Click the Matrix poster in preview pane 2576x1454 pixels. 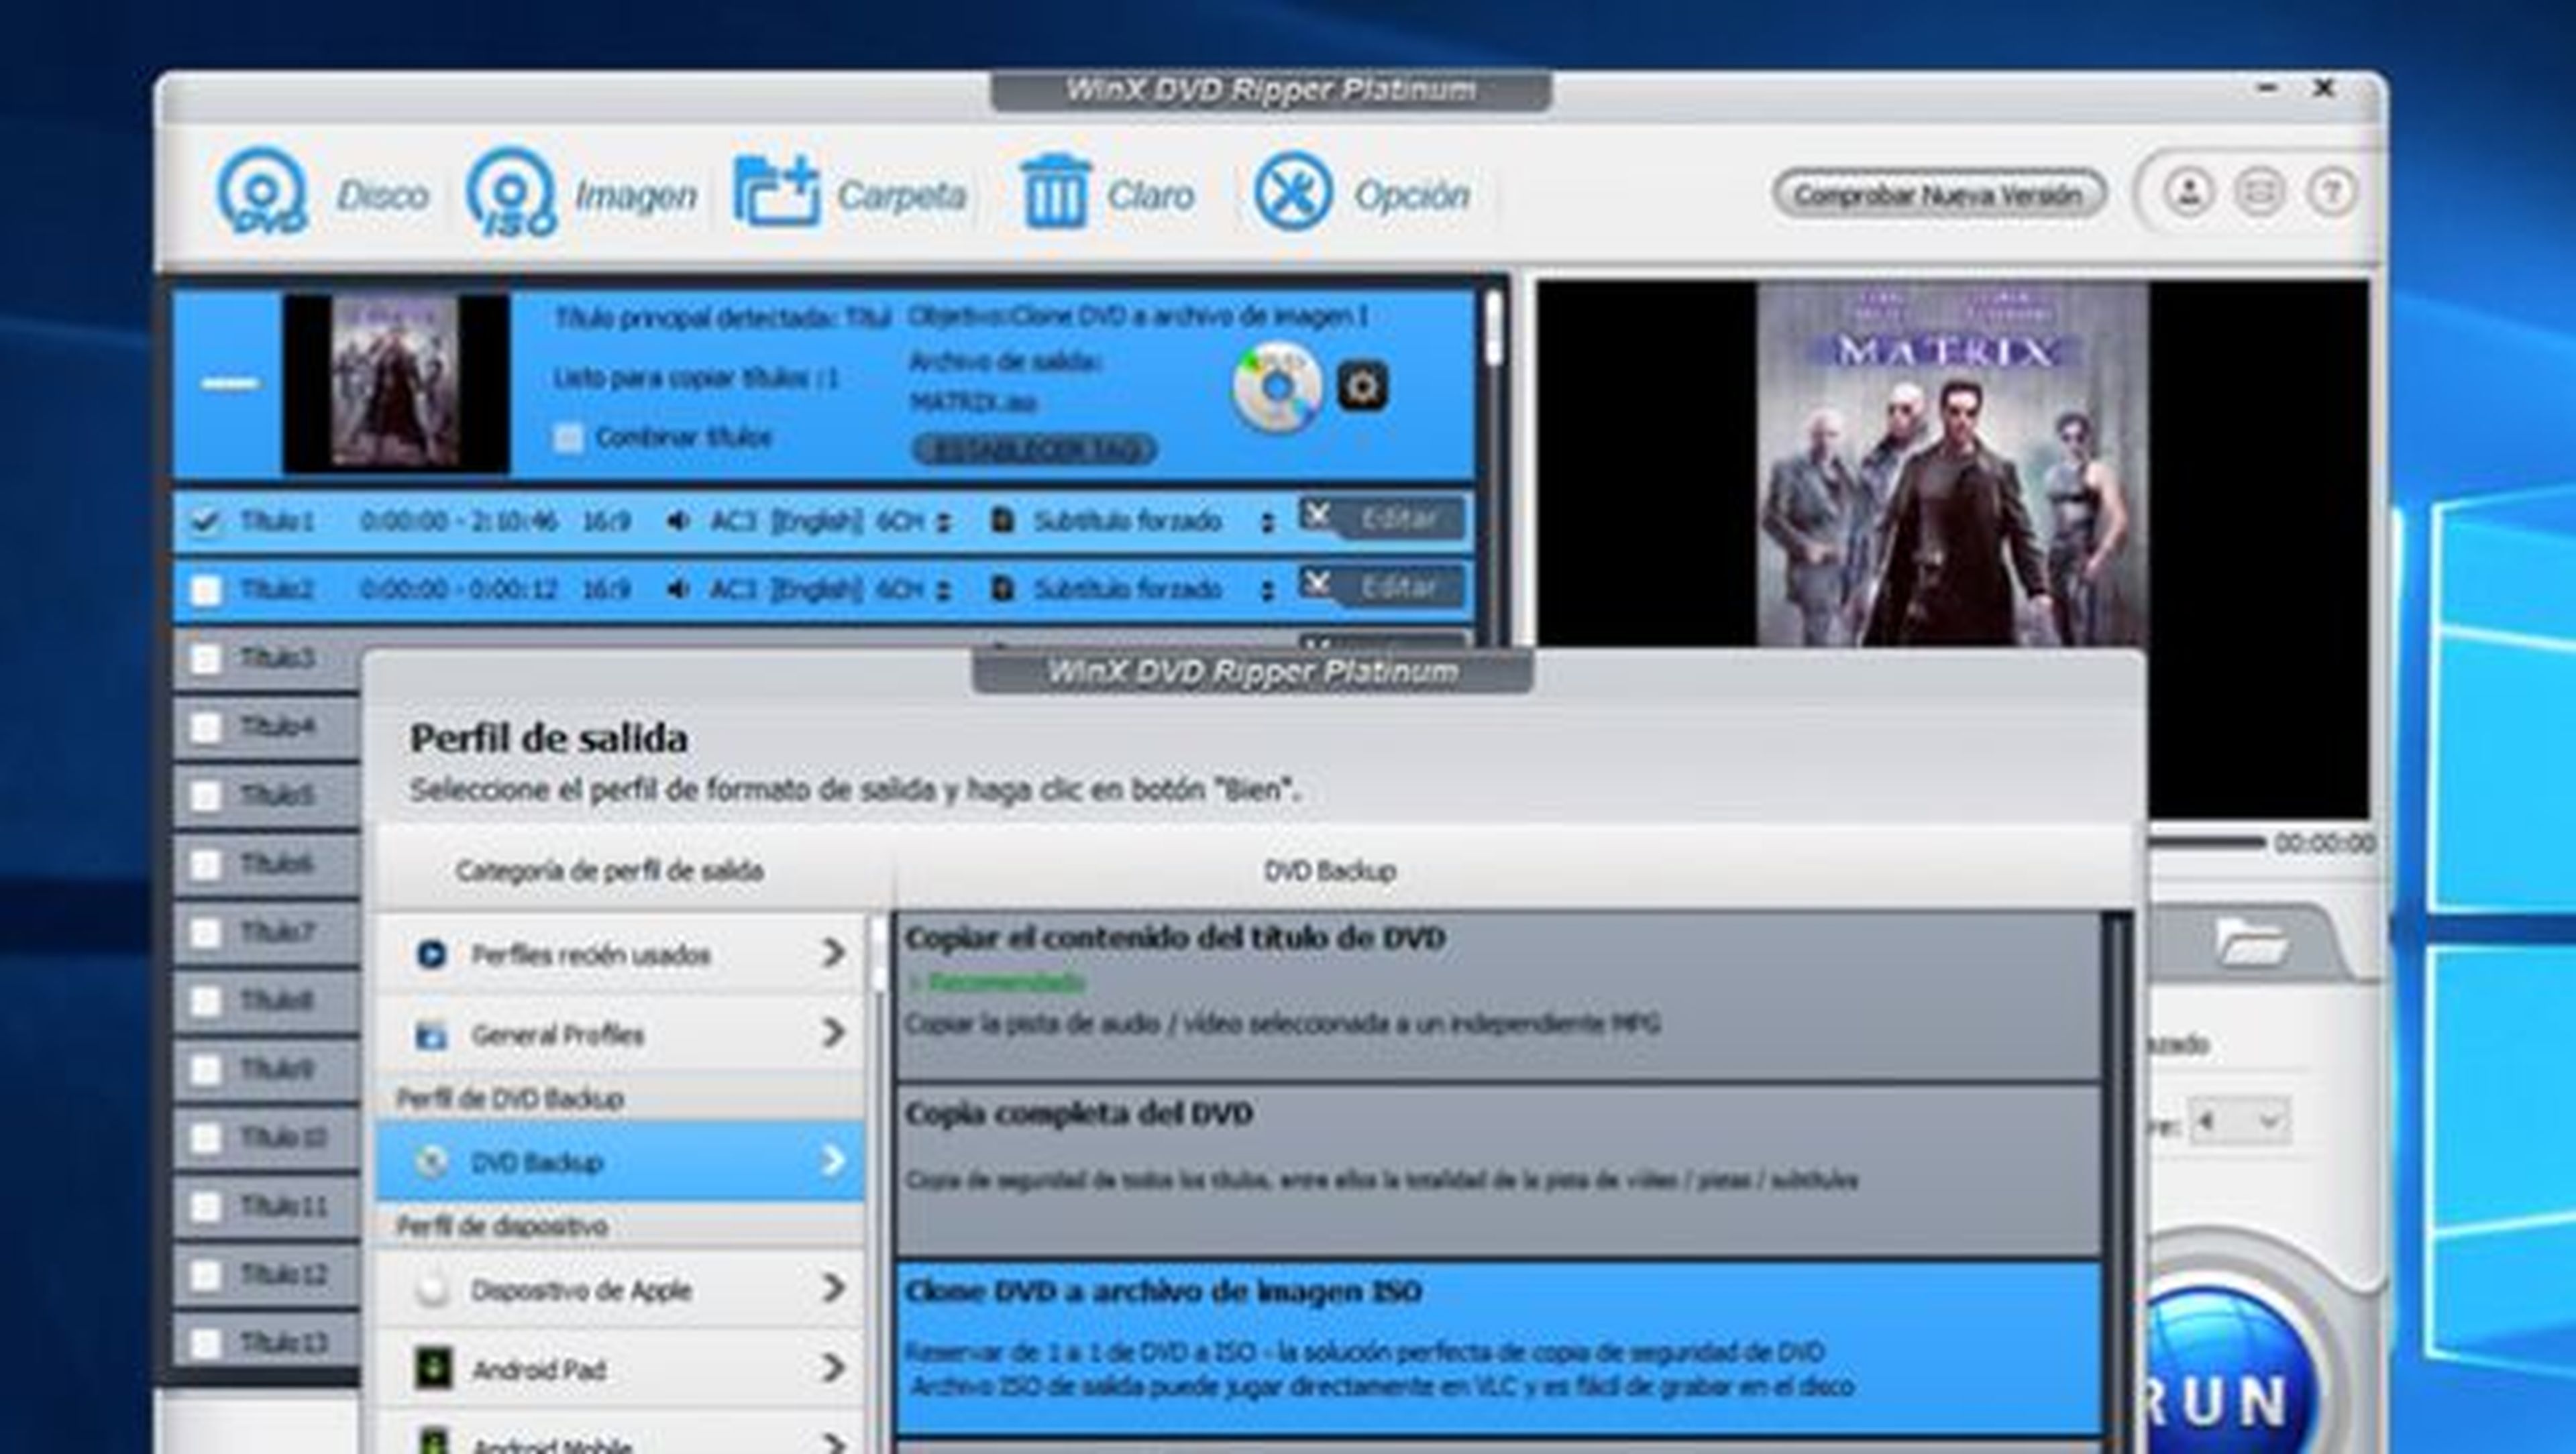click(x=1952, y=464)
